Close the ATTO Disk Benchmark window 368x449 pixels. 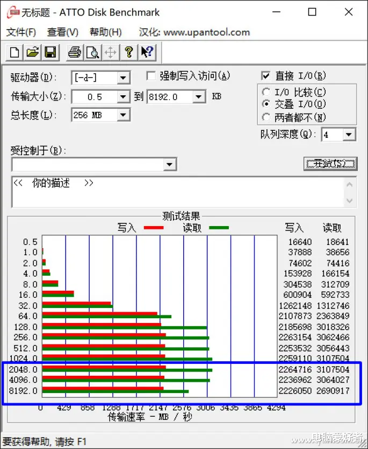point(349,12)
